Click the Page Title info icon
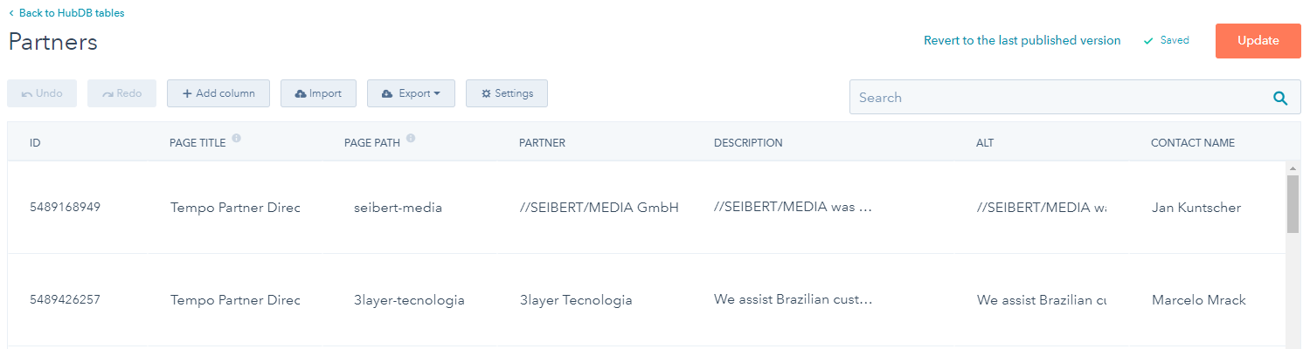The image size is (1303, 349). [x=237, y=138]
